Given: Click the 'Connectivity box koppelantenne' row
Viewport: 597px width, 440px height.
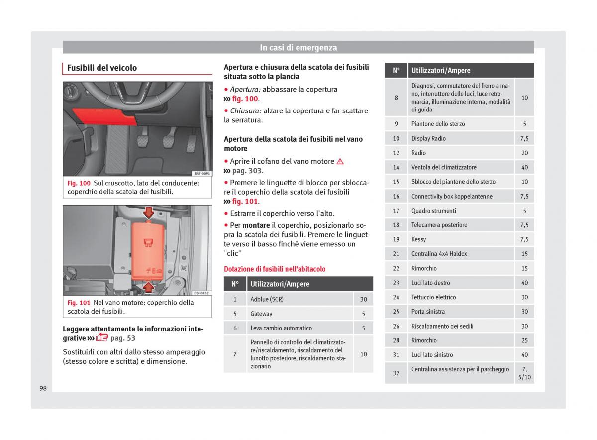Looking at the screenshot, I should tap(459, 196).
